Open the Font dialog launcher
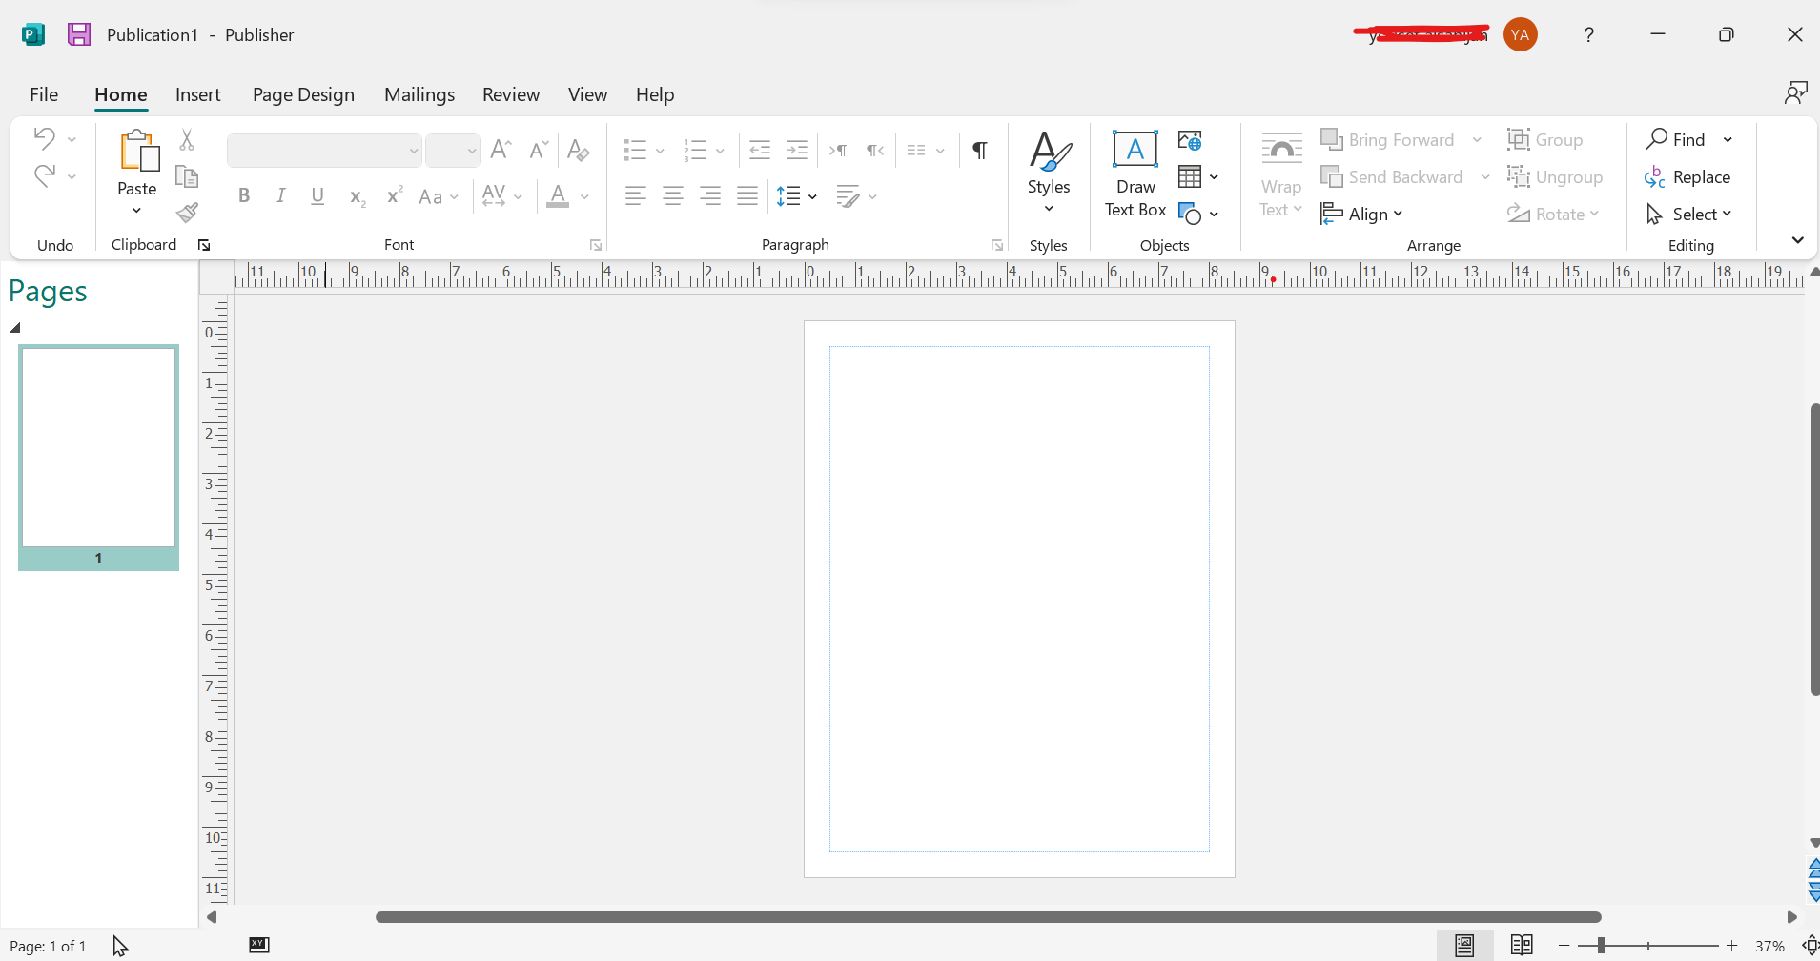The width and height of the screenshot is (1820, 961). (596, 245)
